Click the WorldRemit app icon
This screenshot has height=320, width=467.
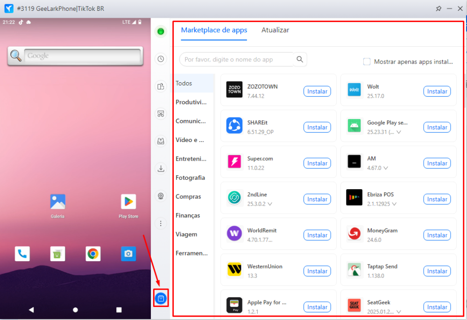(x=234, y=233)
